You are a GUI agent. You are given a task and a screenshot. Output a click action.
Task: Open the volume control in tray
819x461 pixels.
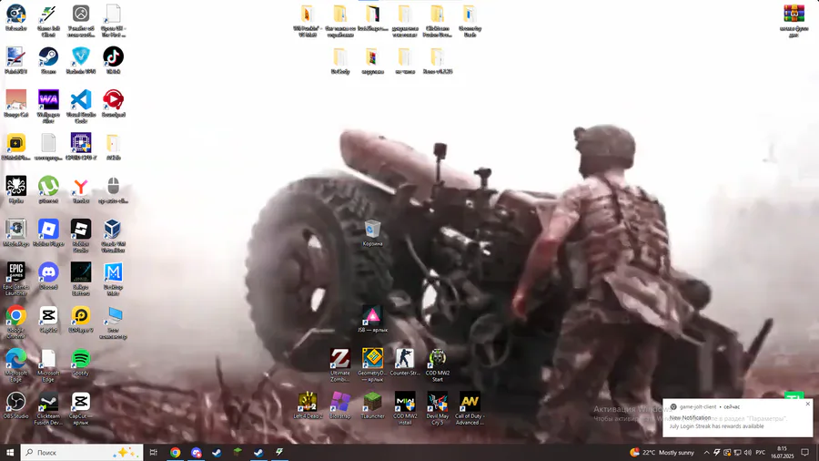click(x=747, y=453)
